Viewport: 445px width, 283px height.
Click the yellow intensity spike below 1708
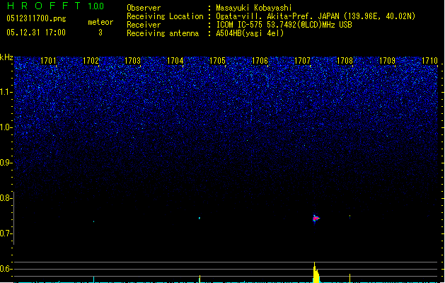(349, 277)
